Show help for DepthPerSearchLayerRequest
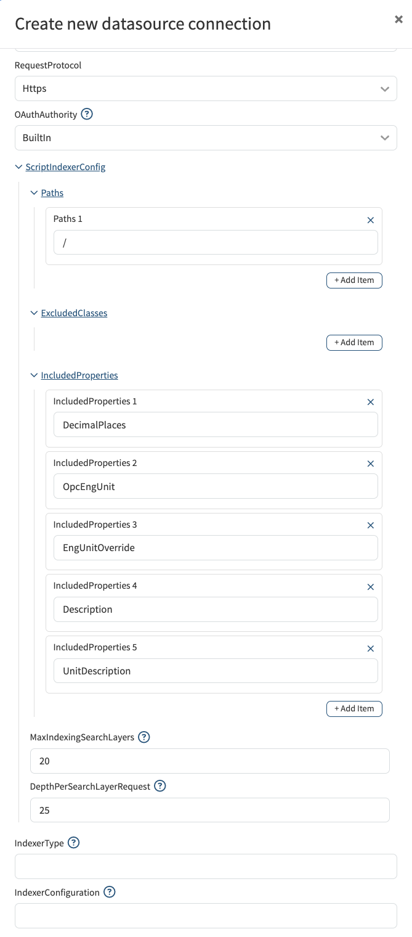 tap(160, 786)
